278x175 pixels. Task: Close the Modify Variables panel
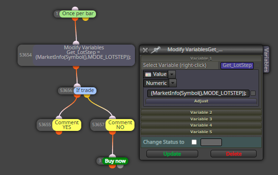pyautogui.click(x=145, y=50)
